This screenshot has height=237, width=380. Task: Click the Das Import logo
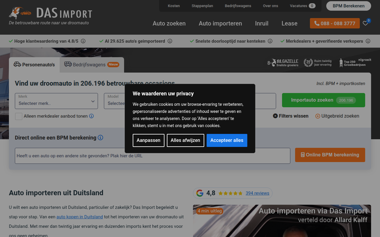tap(50, 13)
